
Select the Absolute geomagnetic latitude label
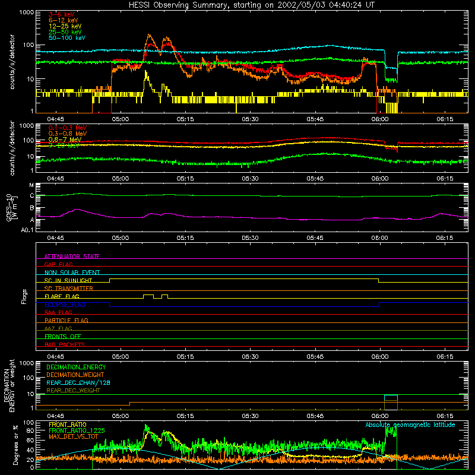[410, 425]
